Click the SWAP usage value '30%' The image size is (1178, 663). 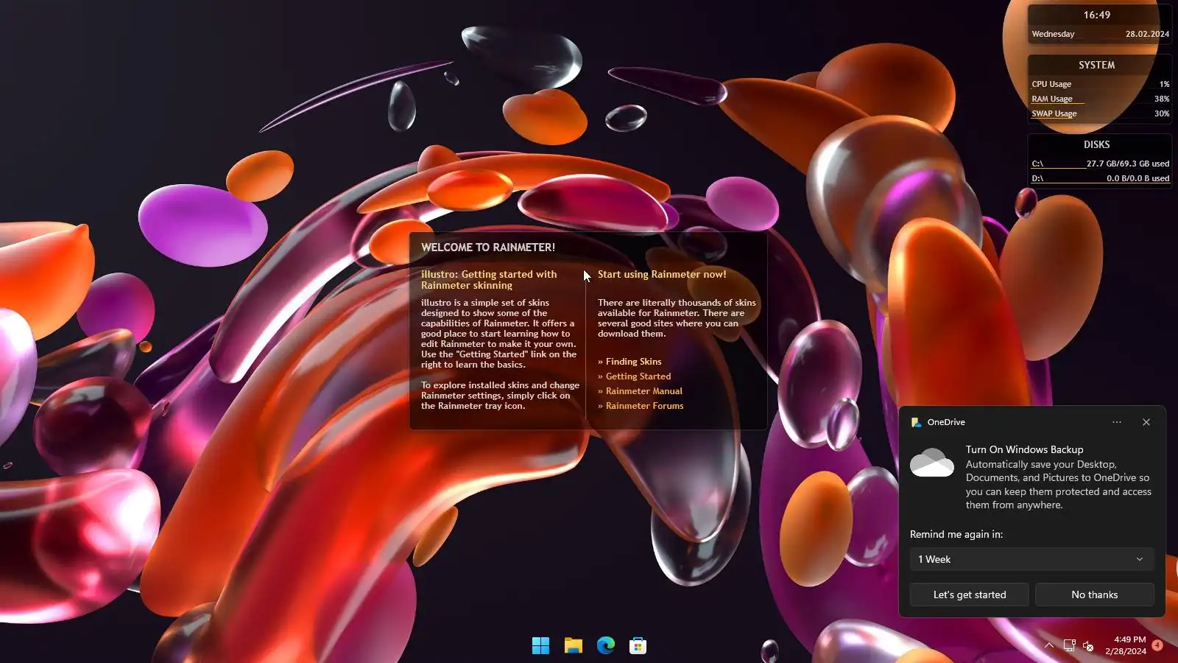[x=1162, y=113]
